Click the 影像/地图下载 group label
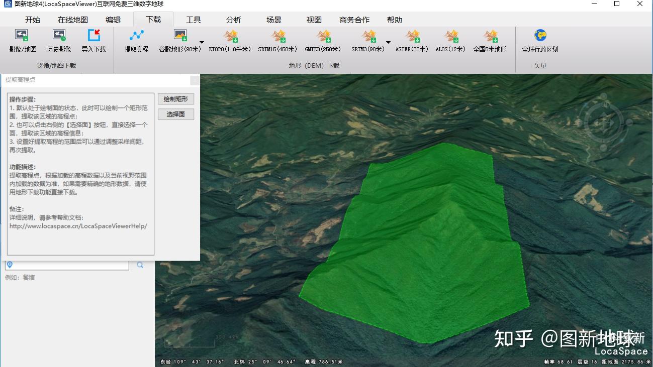 (56, 66)
